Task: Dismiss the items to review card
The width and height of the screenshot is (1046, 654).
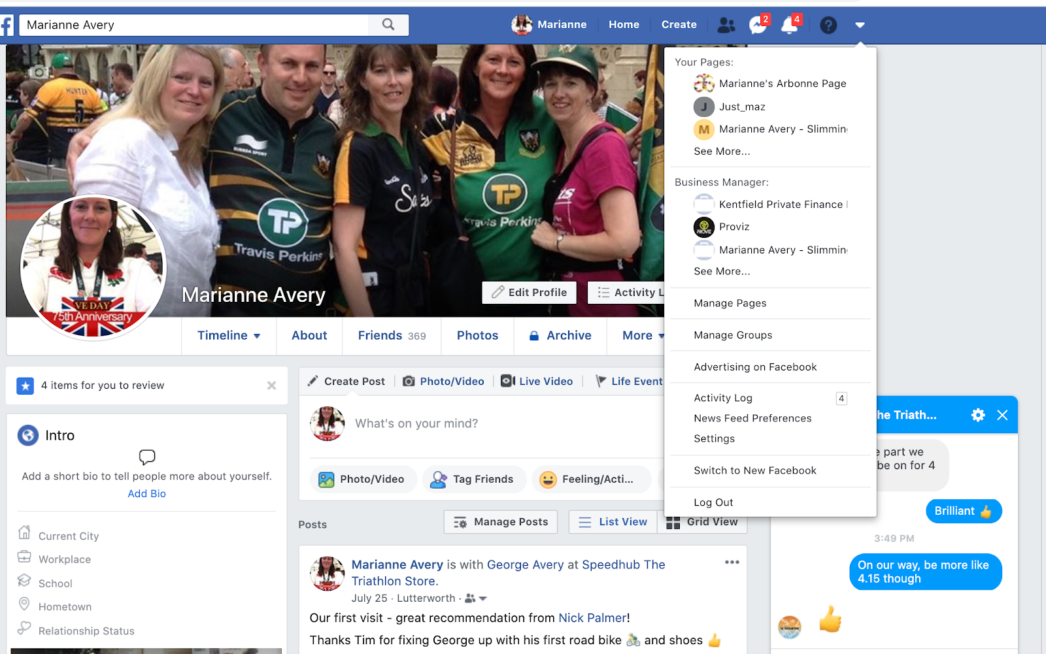Action: (272, 385)
